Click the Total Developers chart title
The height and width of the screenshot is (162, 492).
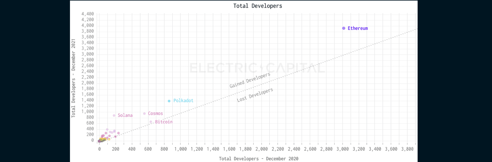click(x=258, y=6)
